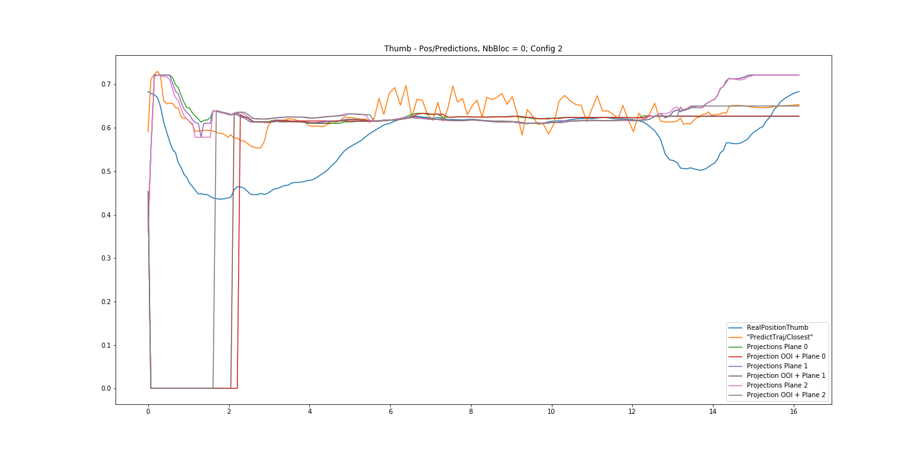The image size is (924, 462).
Task: Click the y-axis tick label 0.4
Action: pos(105,215)
